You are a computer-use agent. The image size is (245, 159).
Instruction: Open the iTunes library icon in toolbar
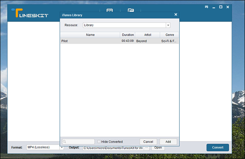pos(110,10)
